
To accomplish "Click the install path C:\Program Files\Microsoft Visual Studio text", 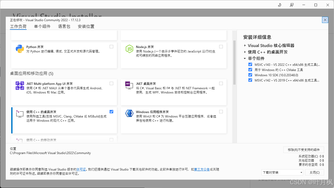I will (50, 153).
